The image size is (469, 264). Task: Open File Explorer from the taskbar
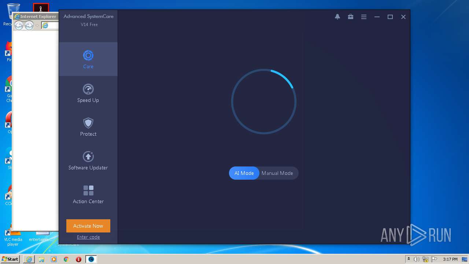tap(41, 259)
